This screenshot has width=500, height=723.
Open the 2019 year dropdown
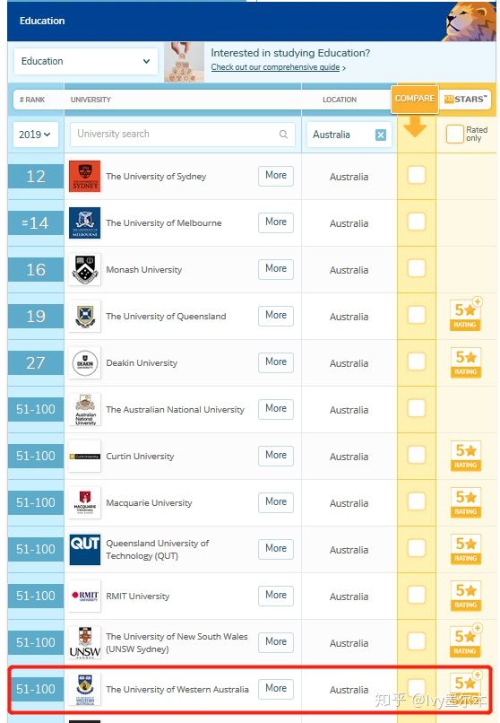click(36, 135)
